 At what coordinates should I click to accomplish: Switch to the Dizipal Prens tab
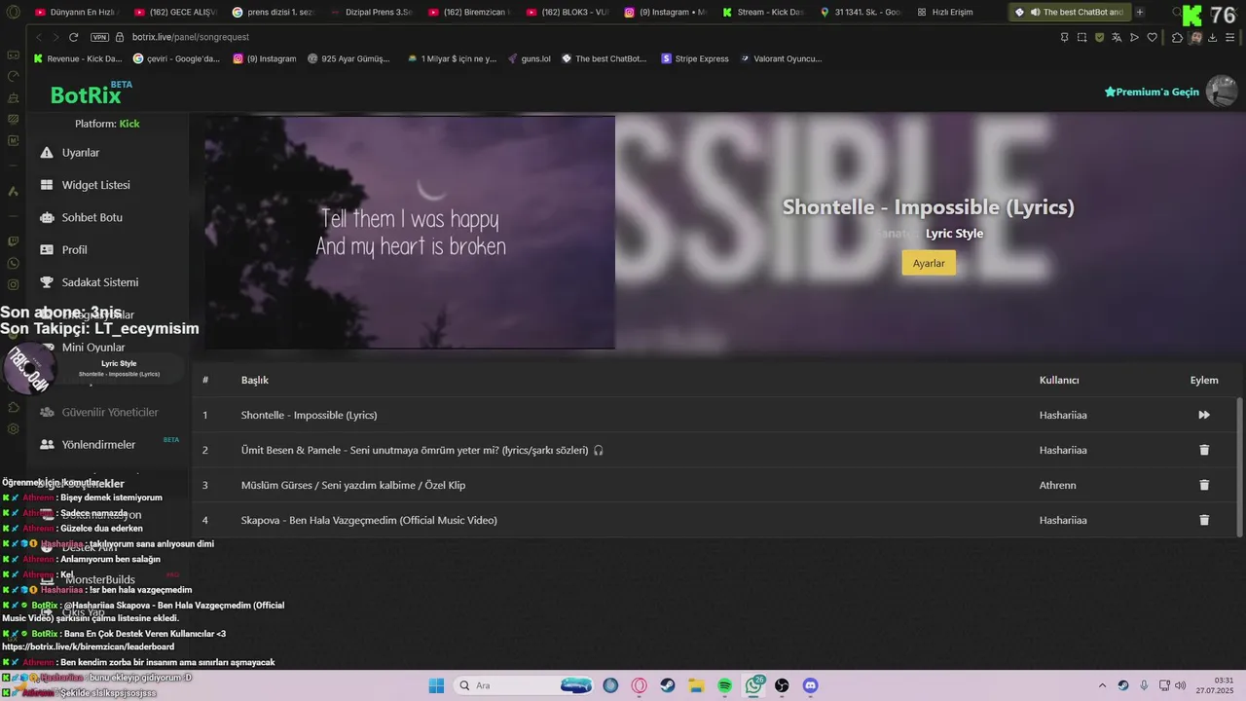pyautogui.click(x=371, y=12)
